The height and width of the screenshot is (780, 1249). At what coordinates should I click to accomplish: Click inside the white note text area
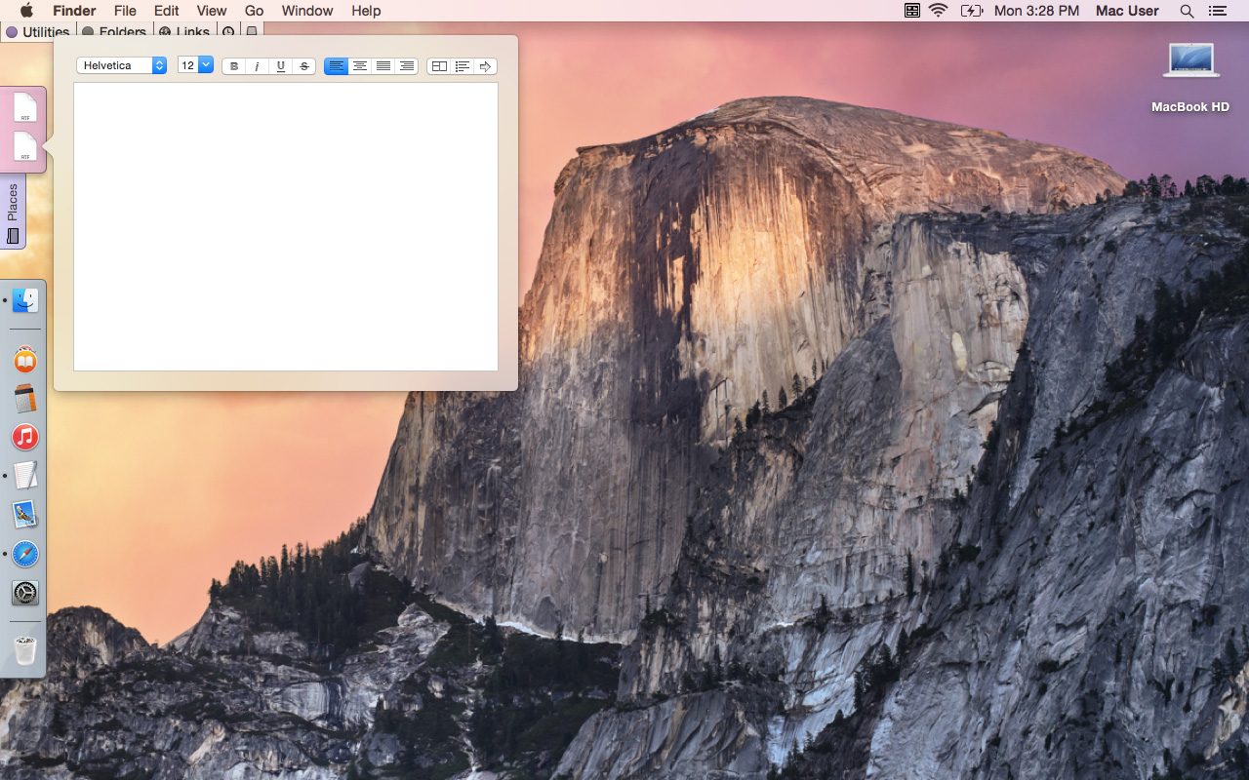286,226
